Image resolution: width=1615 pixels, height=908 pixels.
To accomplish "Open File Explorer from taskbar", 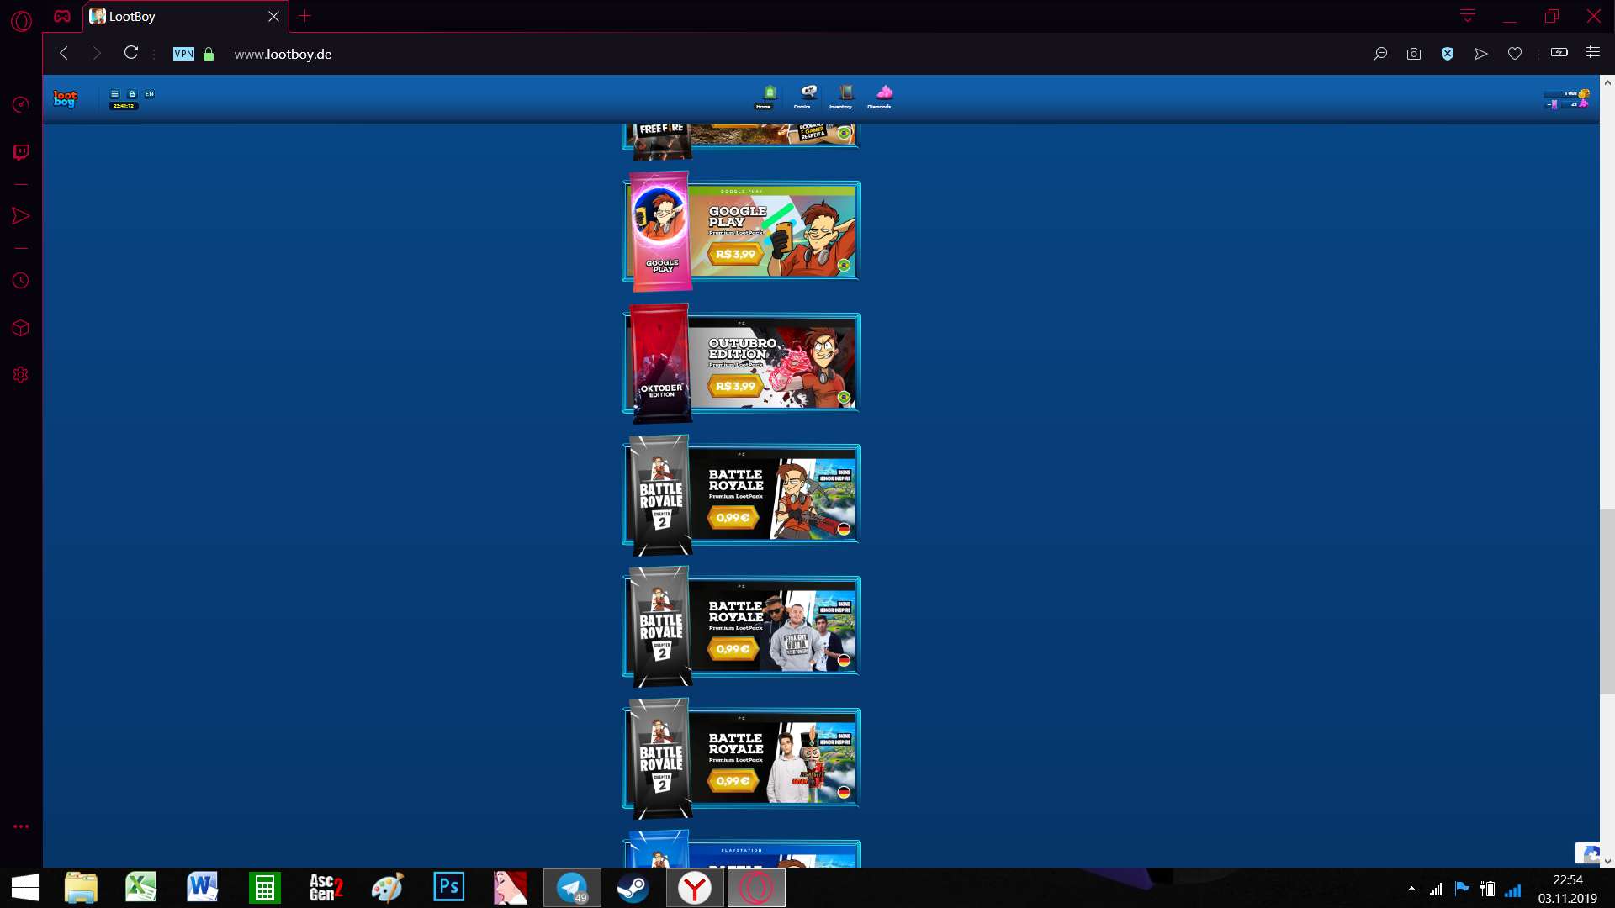I will click(81, 888).
